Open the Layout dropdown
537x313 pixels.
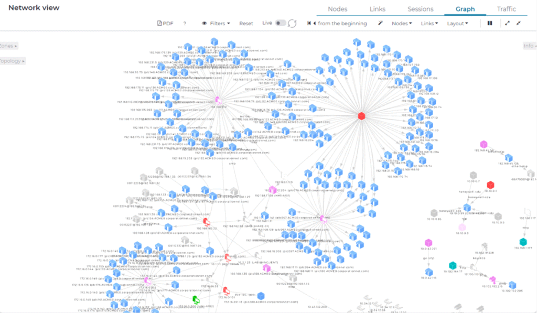click(x=457, y=24)
